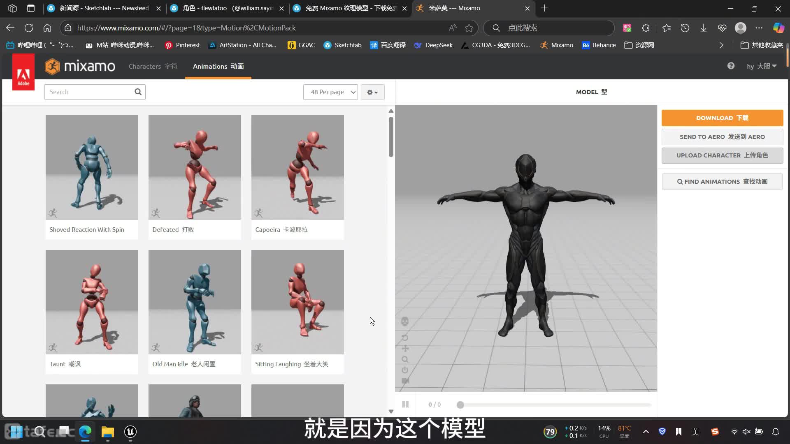Select the Sitting Laughing animation thumbnail
This screenshot has height=444, width=790.
pos(297,302)
